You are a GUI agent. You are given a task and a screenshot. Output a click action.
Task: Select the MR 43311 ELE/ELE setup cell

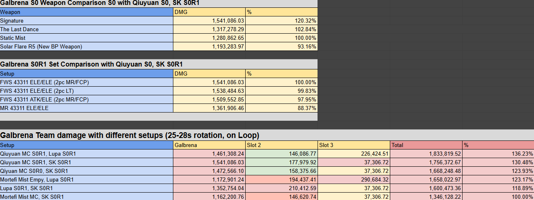86,108
